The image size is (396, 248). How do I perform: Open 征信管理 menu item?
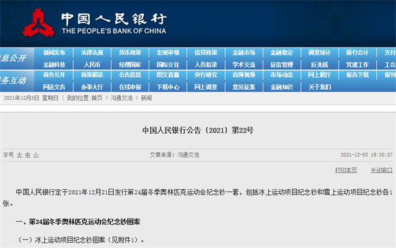click(x=282, y=65)
